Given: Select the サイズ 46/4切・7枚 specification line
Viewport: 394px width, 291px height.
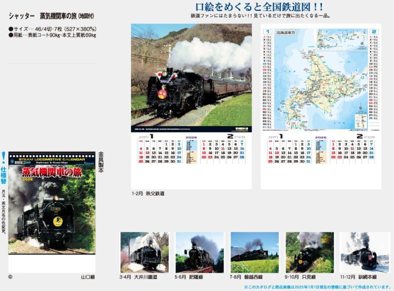Looking at the screenshot, I should coord(52,28).
